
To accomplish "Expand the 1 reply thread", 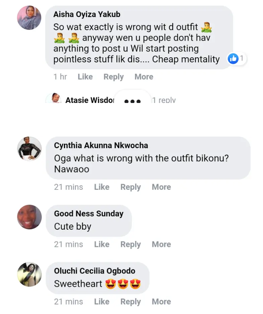I will pyautogui.click(x=164, y=100).
